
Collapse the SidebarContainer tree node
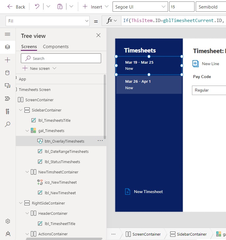click(x=21, y=110)
